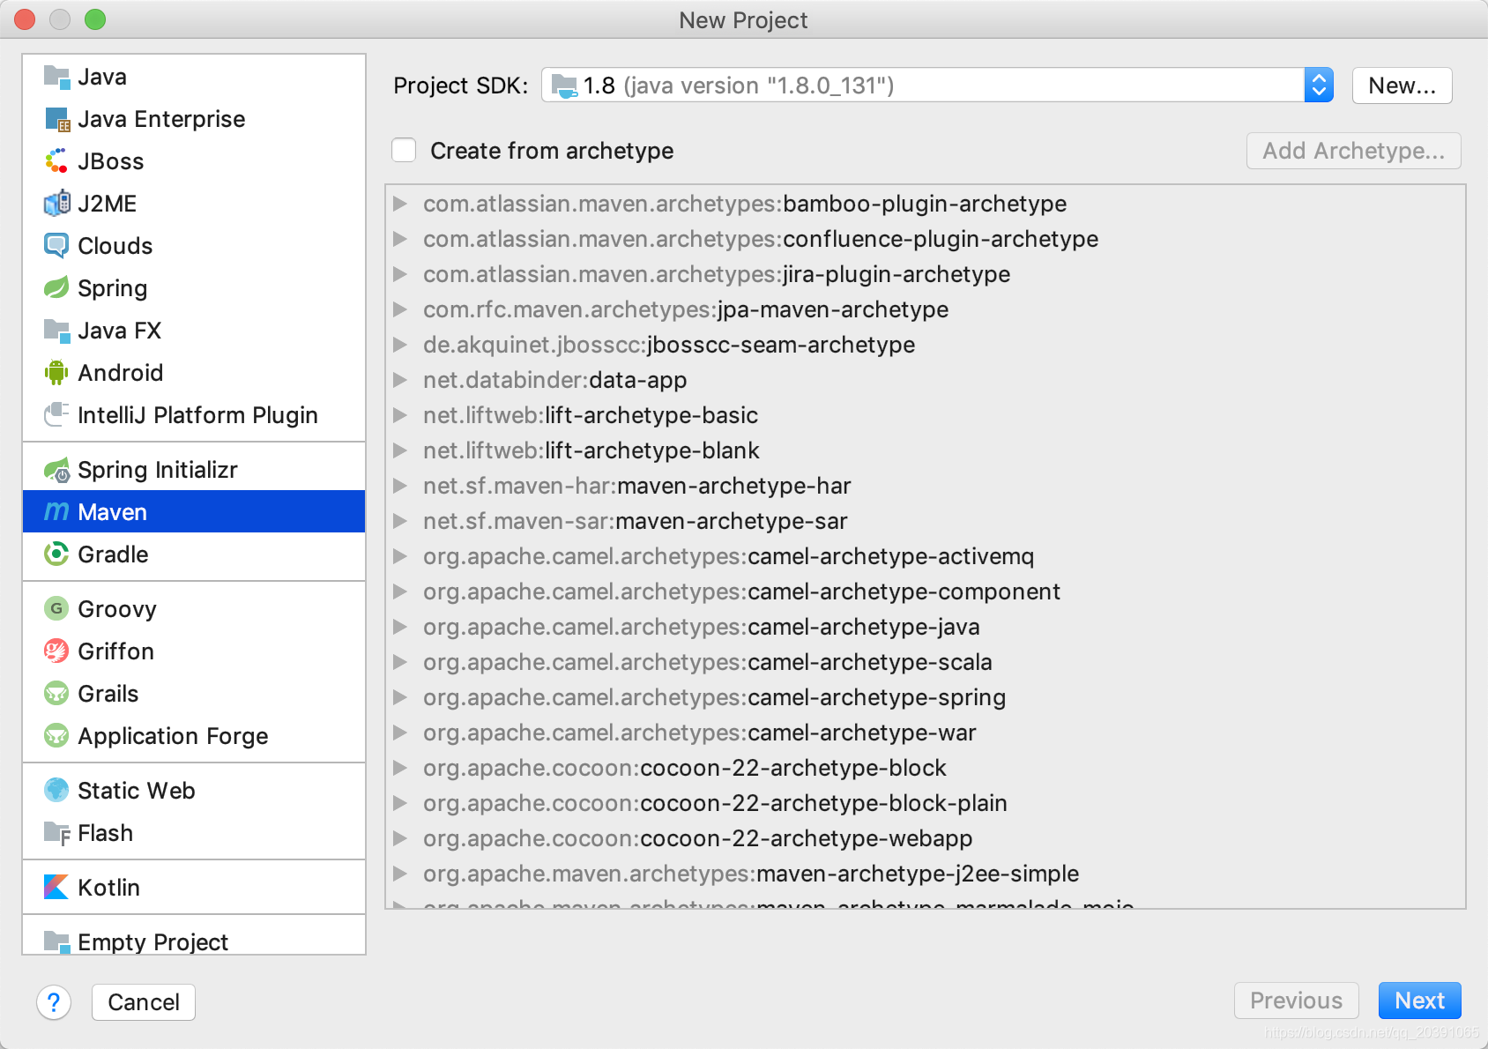The image size is (1488, 1049).
Task: Click the Flash folder icon
Action: pos(56,833)
